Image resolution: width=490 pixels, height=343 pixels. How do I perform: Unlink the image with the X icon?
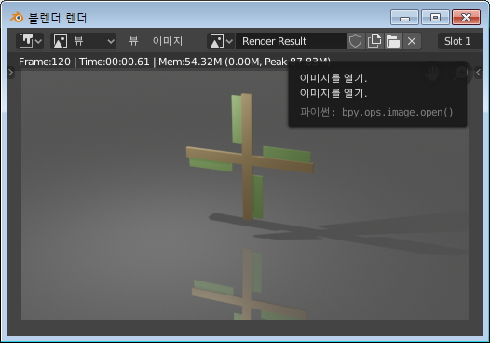point(412,41)
